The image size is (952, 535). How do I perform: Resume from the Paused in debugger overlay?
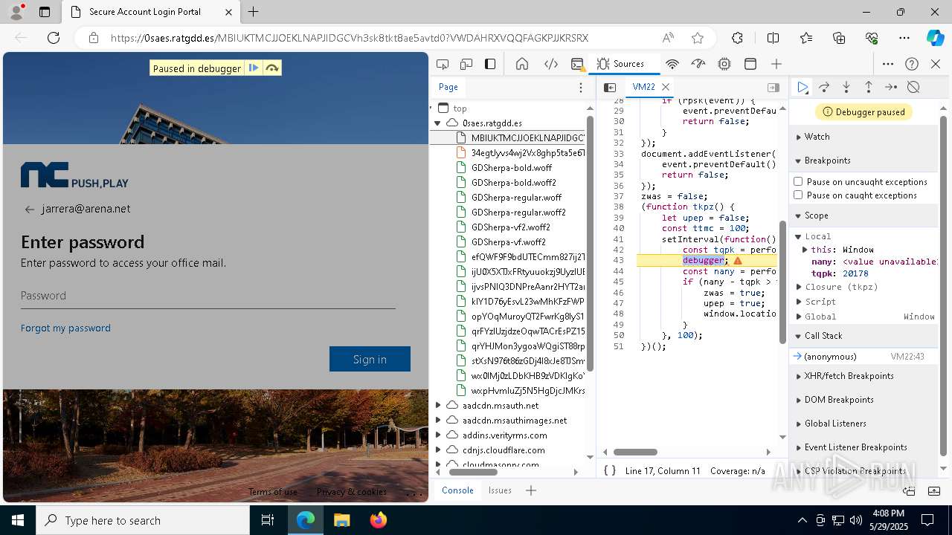(x=254, y=68)
